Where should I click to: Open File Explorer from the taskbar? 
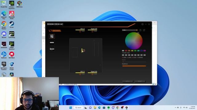(x=95, y=108)
